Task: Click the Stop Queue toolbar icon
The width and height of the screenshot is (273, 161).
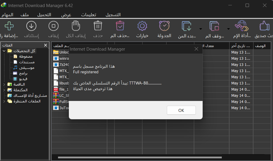Action: [214, 26]
